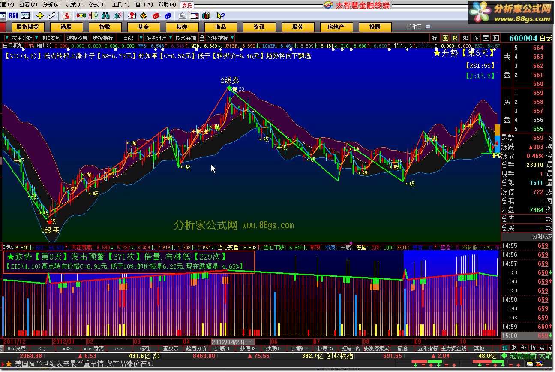This screenshot has height=372, width=555.
Task: Toggle the split window layout icon
Action: 195,16
